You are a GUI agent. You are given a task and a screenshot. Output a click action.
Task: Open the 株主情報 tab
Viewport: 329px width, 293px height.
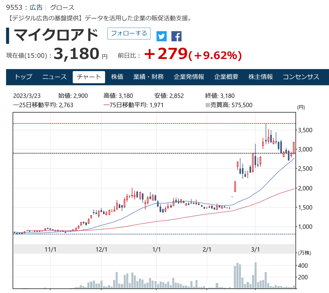(x=261, y=77)
